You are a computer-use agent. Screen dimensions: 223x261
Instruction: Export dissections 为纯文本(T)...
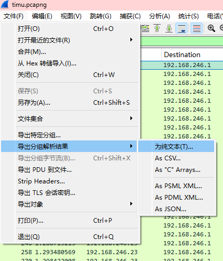pos(176,146)
